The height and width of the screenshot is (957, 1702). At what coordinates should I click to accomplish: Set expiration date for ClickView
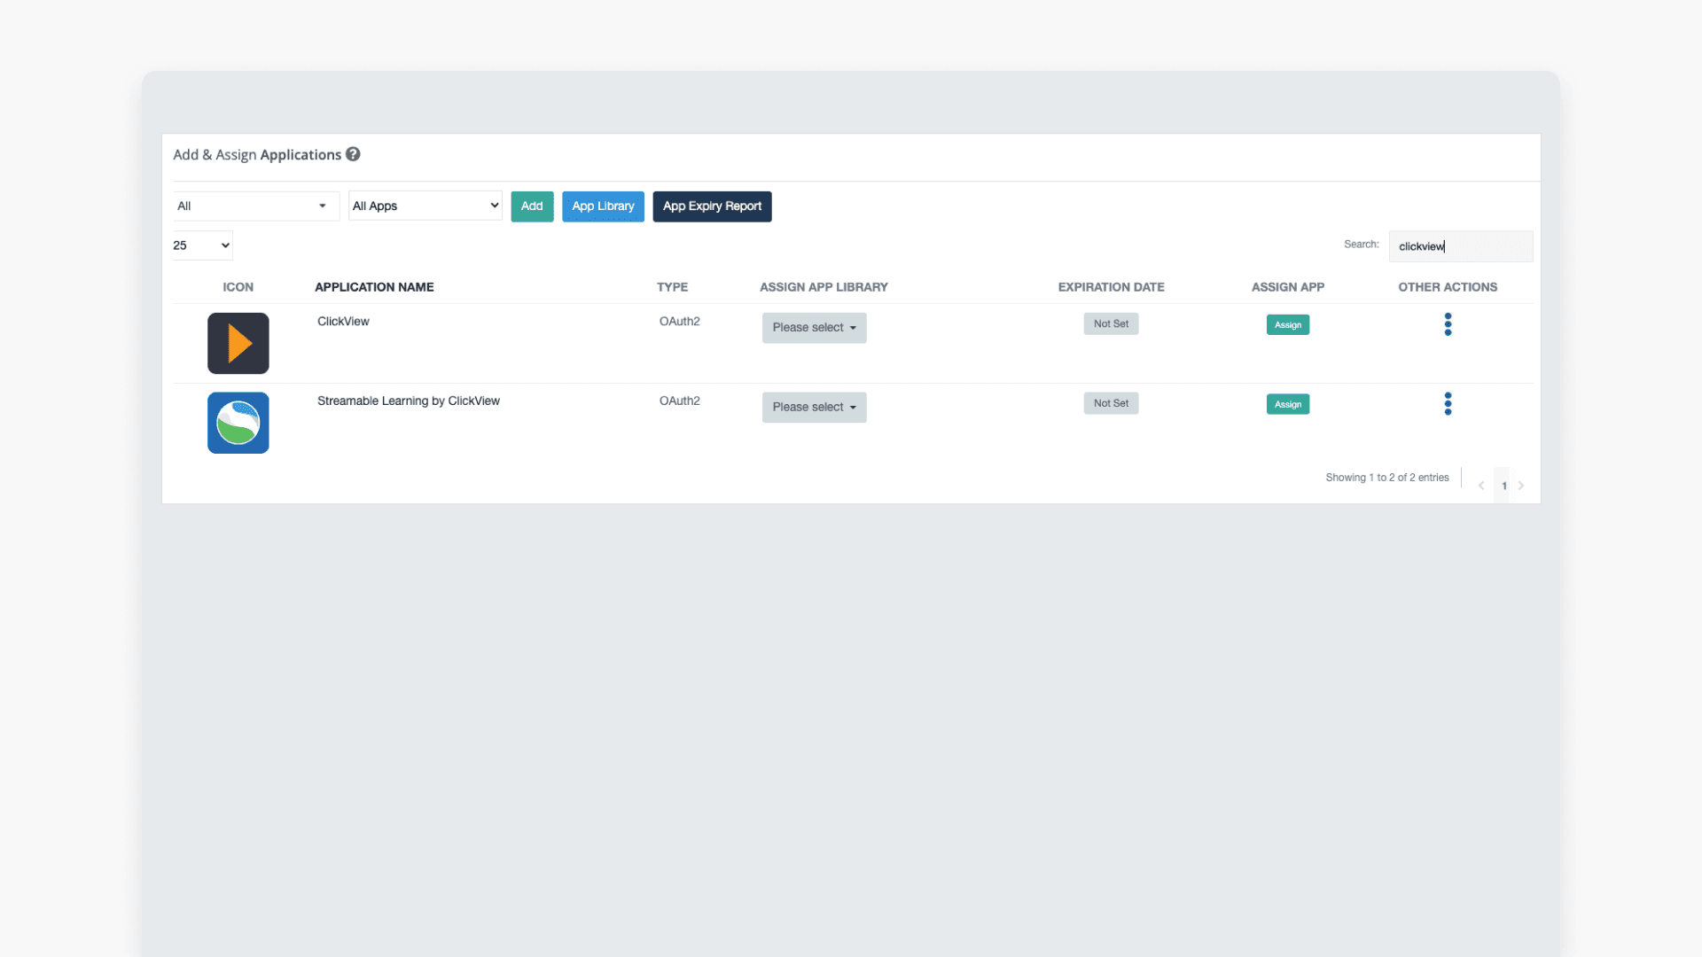[1111, 324]
